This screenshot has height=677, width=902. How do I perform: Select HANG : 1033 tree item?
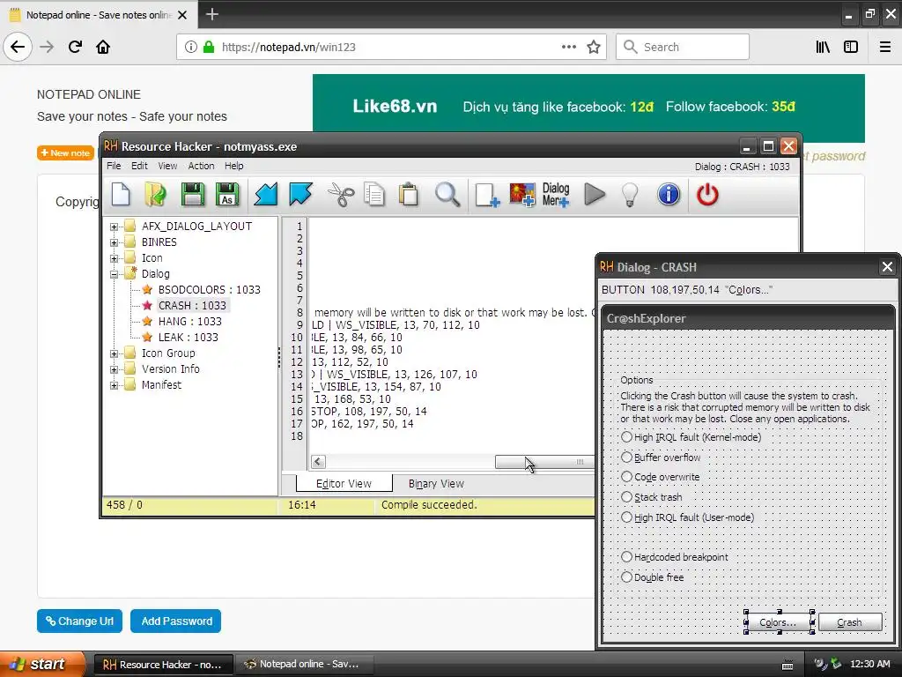190,321
